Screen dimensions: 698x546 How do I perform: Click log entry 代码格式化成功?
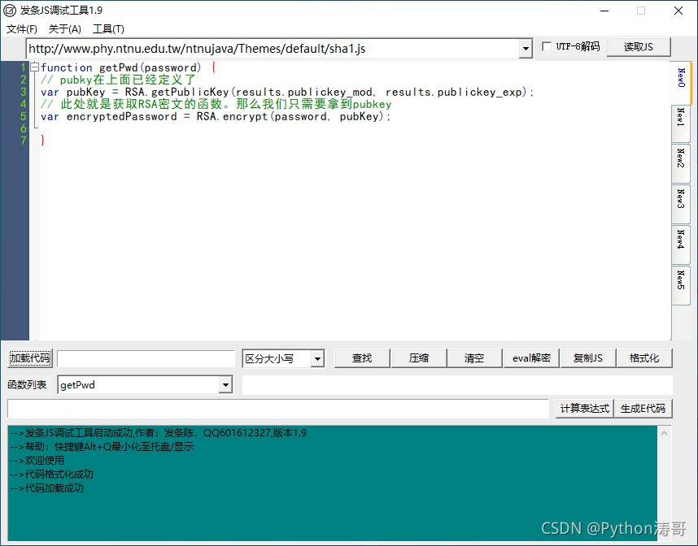pos(51,474)
